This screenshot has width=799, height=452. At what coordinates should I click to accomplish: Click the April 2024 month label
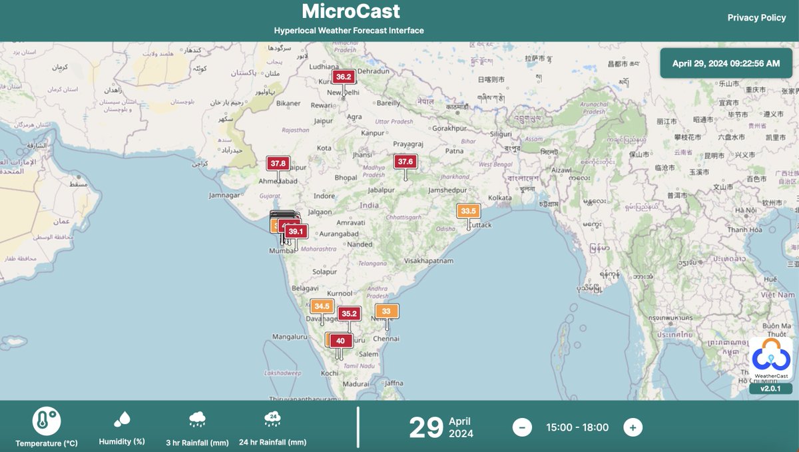pyautogui.click(x=461, y=428)
